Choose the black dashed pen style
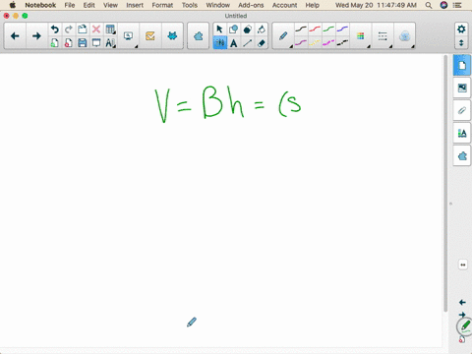 (342, 42)
